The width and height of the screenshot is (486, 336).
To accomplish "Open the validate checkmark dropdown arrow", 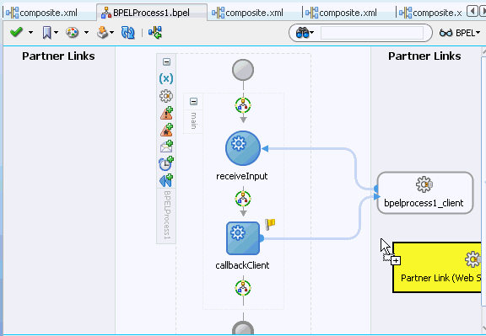I will [30, 32].
